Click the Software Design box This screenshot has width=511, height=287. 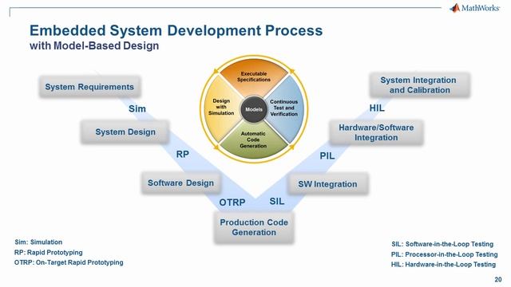coord(181,183)
